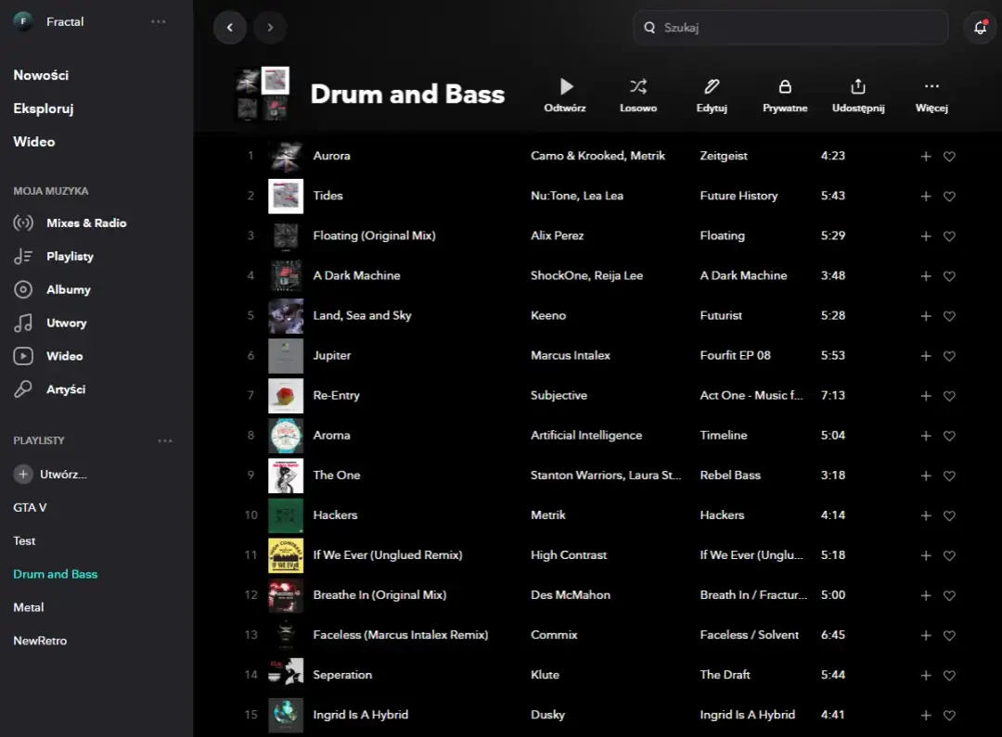The width and height of the screenshot is (1002, 737).
Task: Favorite the track Aurora with its heart
Action: pos(949,157)
